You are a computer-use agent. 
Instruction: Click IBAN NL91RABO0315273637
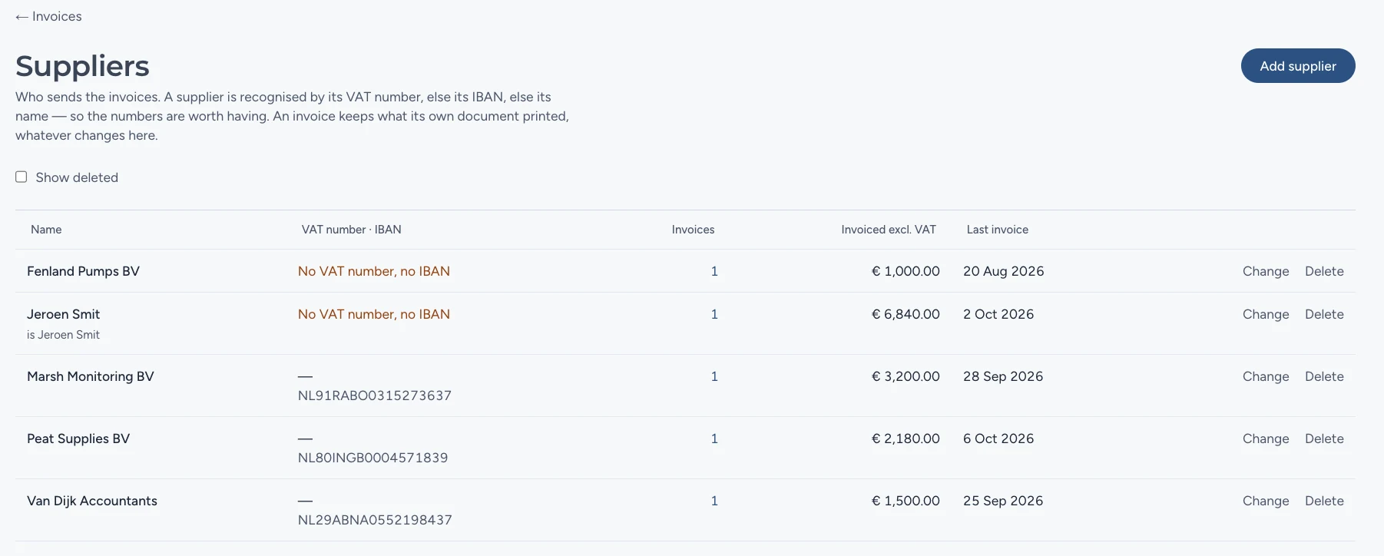(375, 395)
